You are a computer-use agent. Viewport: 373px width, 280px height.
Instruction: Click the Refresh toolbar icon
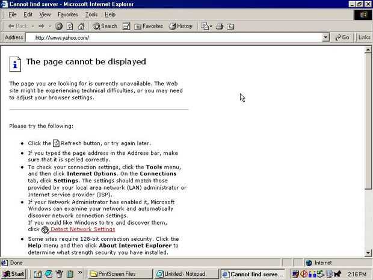[70, 26]
